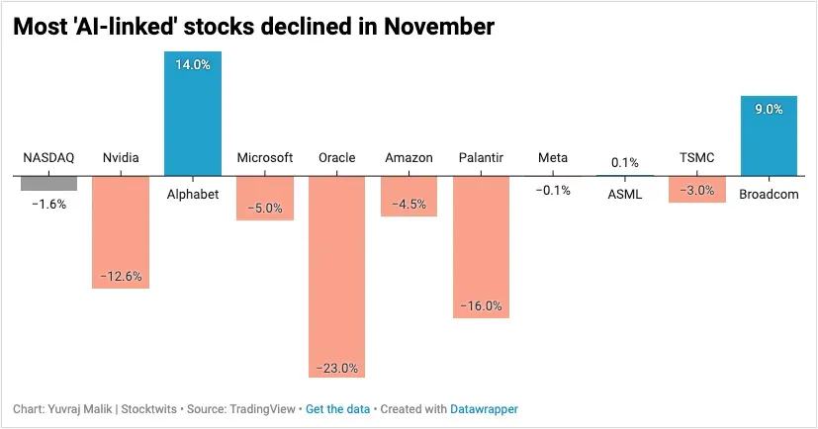Click the 9.0% value on Broadcom
The image size is (818, 429).
(x=769, y=110)
